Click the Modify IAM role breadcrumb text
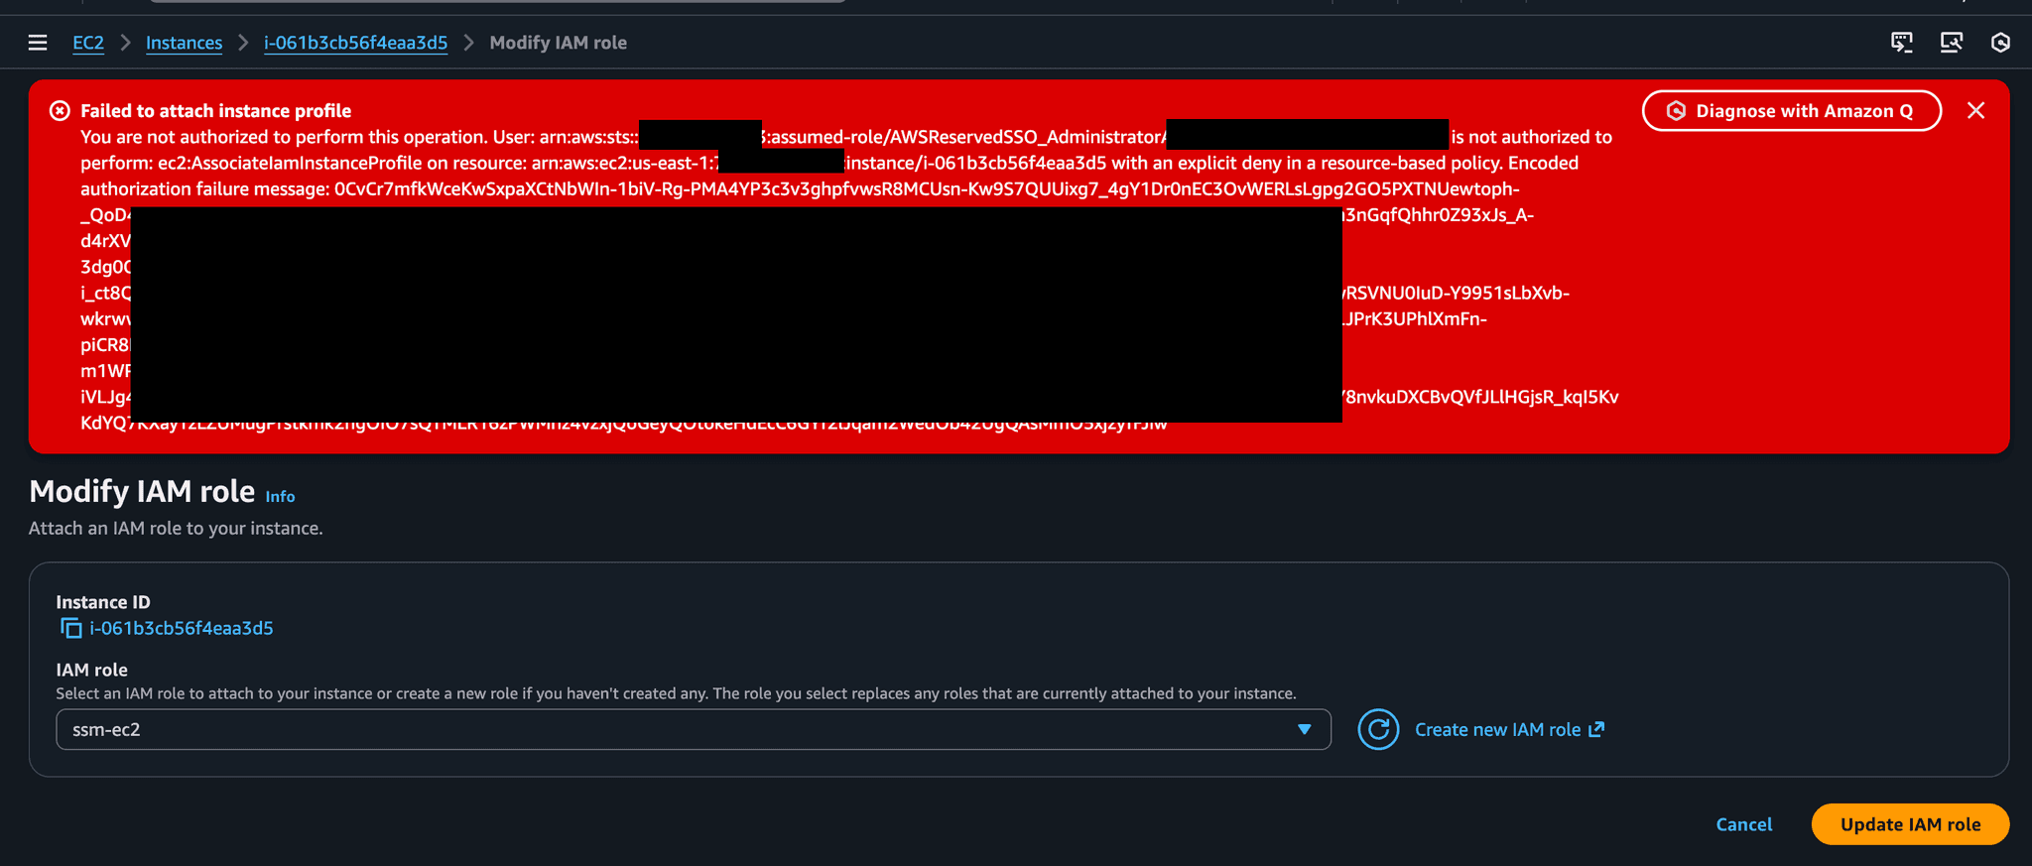Screen dimensions: 2032x866 tap(558, 43)
